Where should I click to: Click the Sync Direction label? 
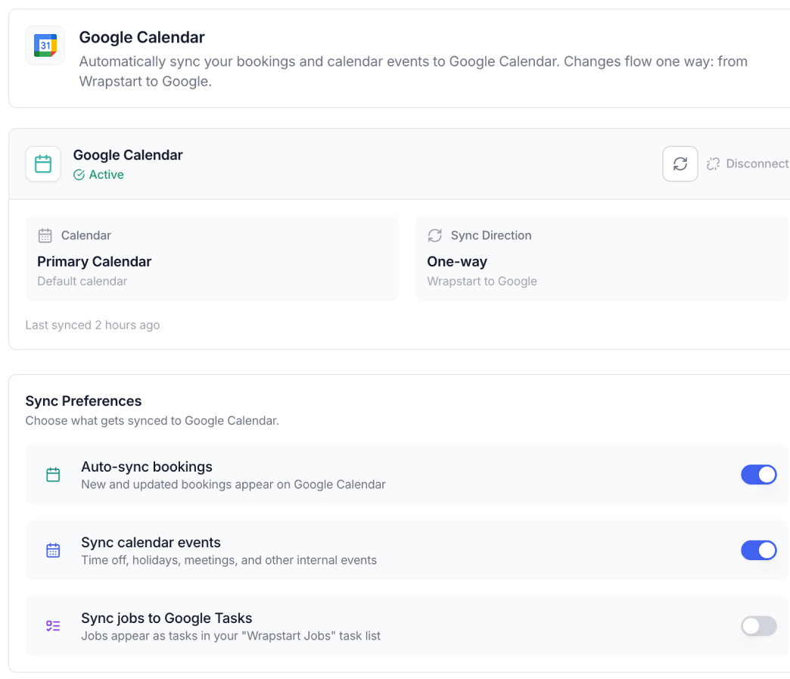point(491,235)
